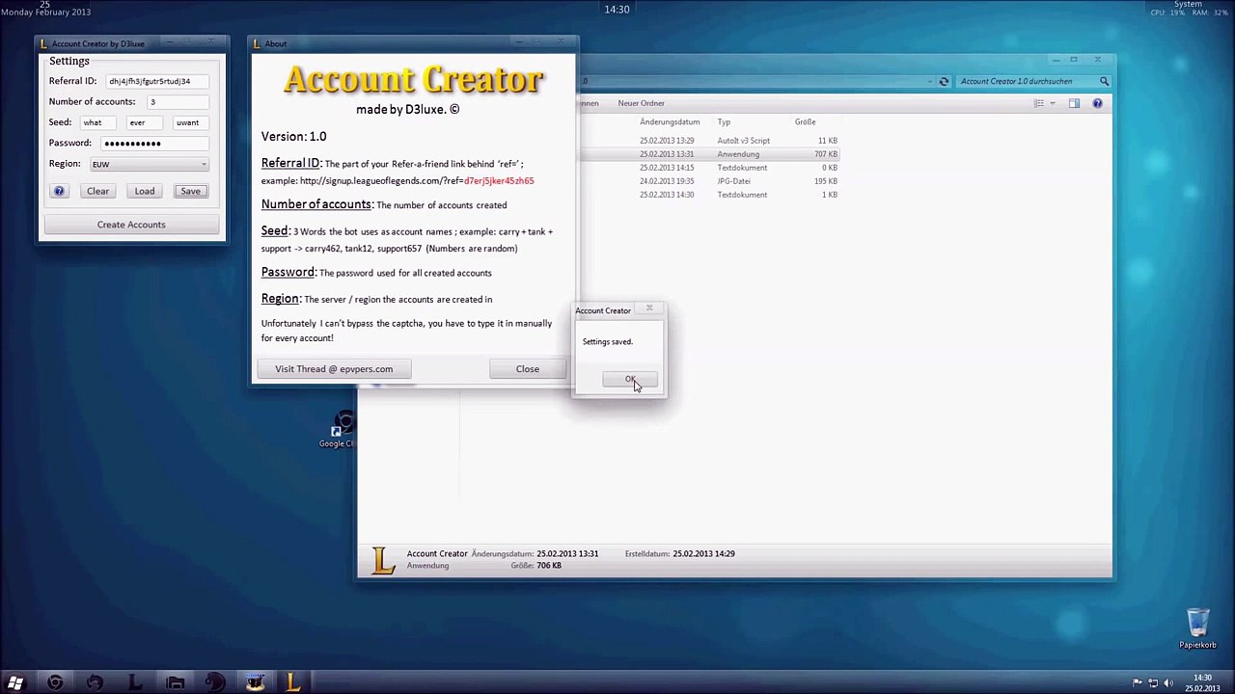Open the top-hat icon on the taskbar

(255, 682)
